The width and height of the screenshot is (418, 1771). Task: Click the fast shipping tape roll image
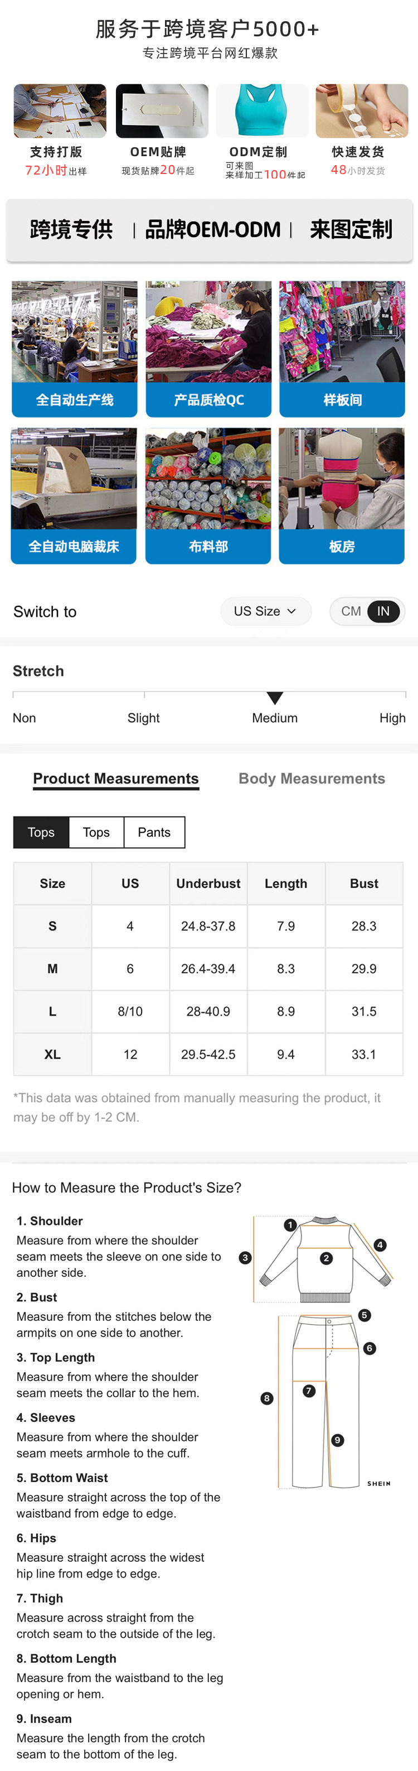pos(362,110)
